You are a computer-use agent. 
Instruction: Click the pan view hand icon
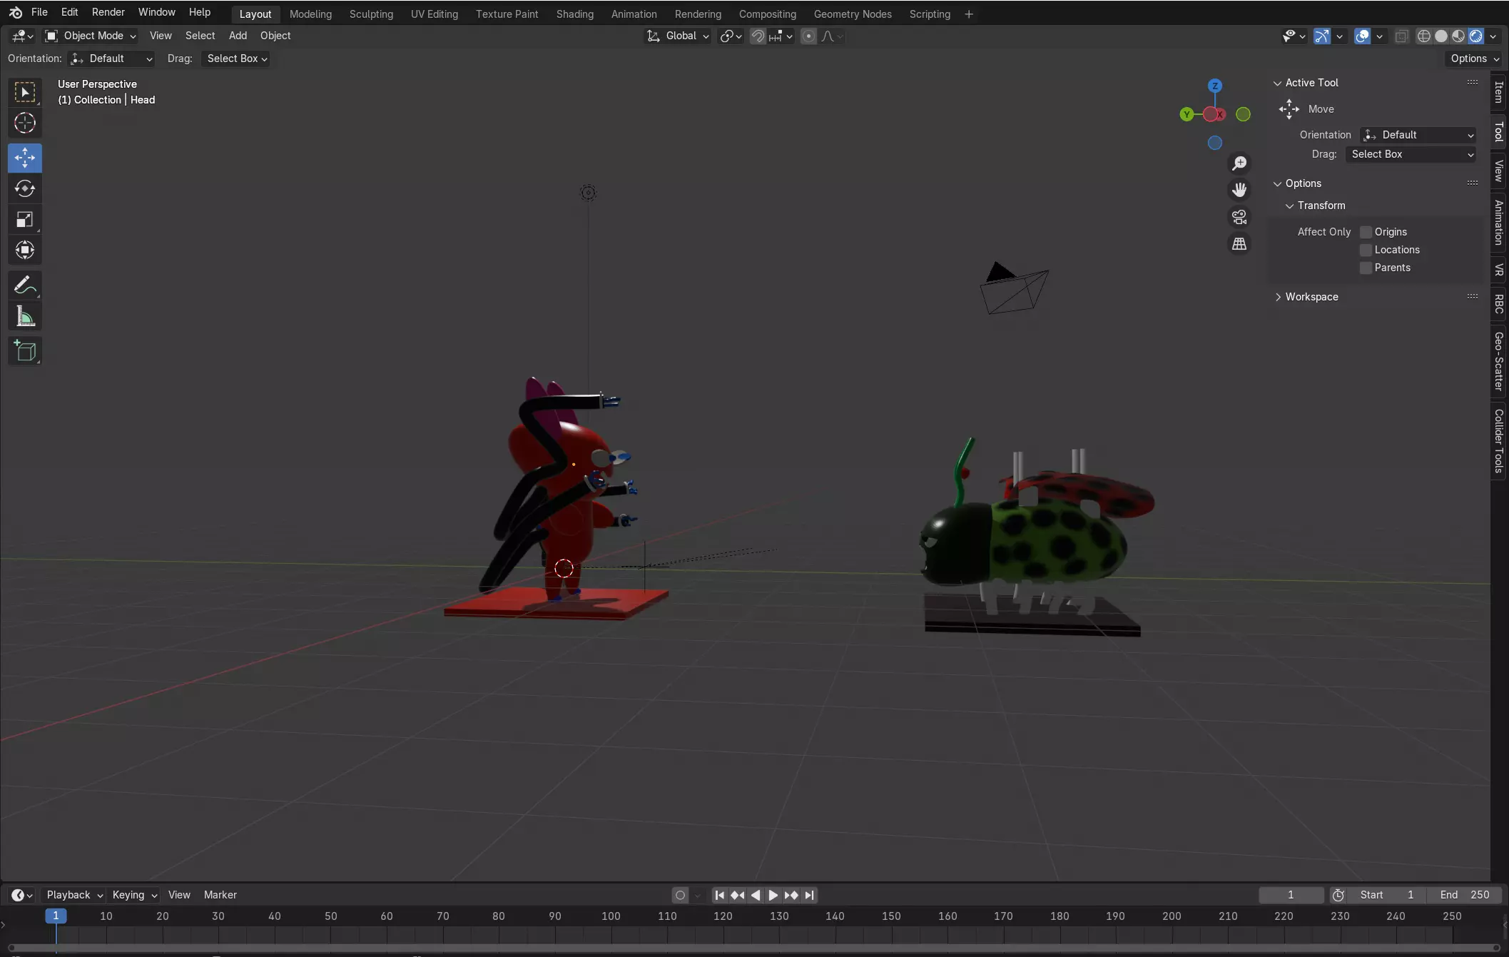pyautogui.click(x=1240, y=190)
